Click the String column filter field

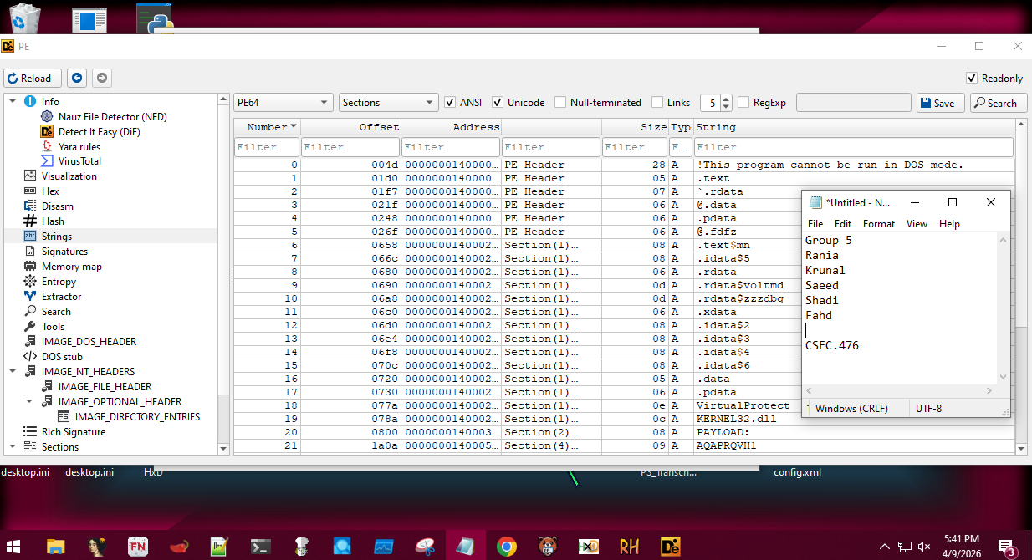(x=854, y=147)
